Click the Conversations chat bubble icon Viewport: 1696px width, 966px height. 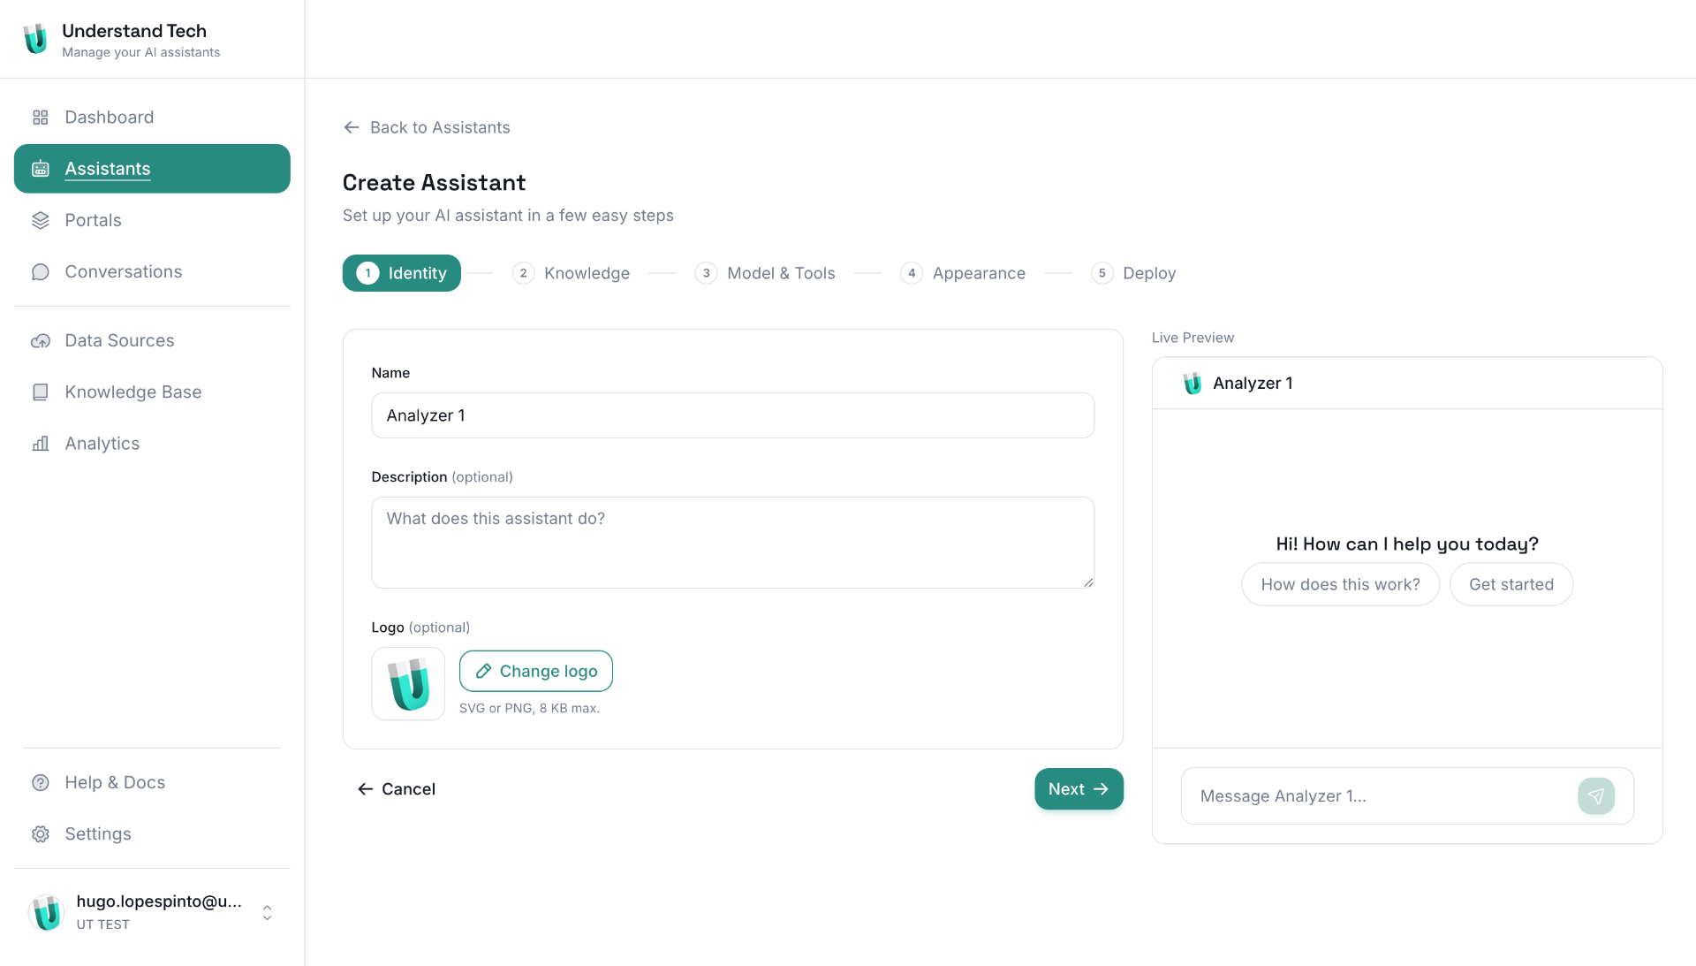coord(41,272)
